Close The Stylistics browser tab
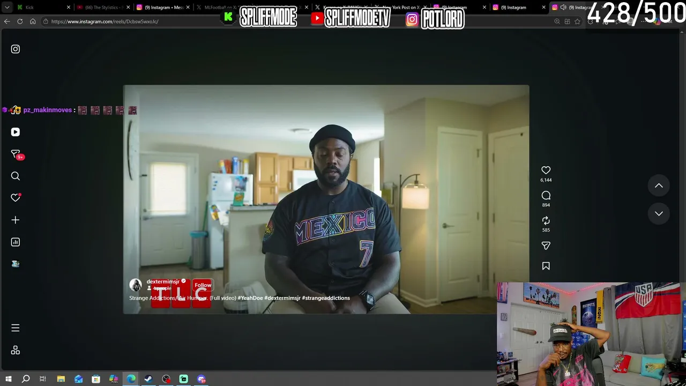 click(128, 8)
